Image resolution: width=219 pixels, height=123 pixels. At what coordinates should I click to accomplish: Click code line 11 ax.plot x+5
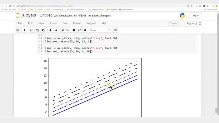[81, 38]
